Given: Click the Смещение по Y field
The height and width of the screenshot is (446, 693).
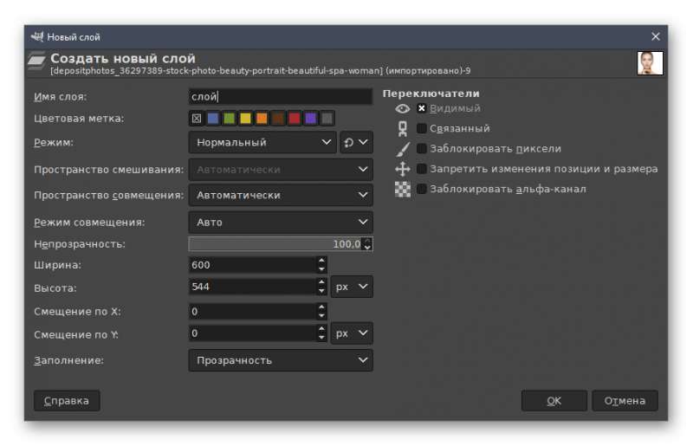Looking at the screenshot, I should (x=253, y=333).
